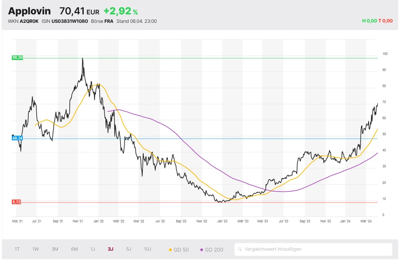Select the 5J time range

tap(129, 249)
